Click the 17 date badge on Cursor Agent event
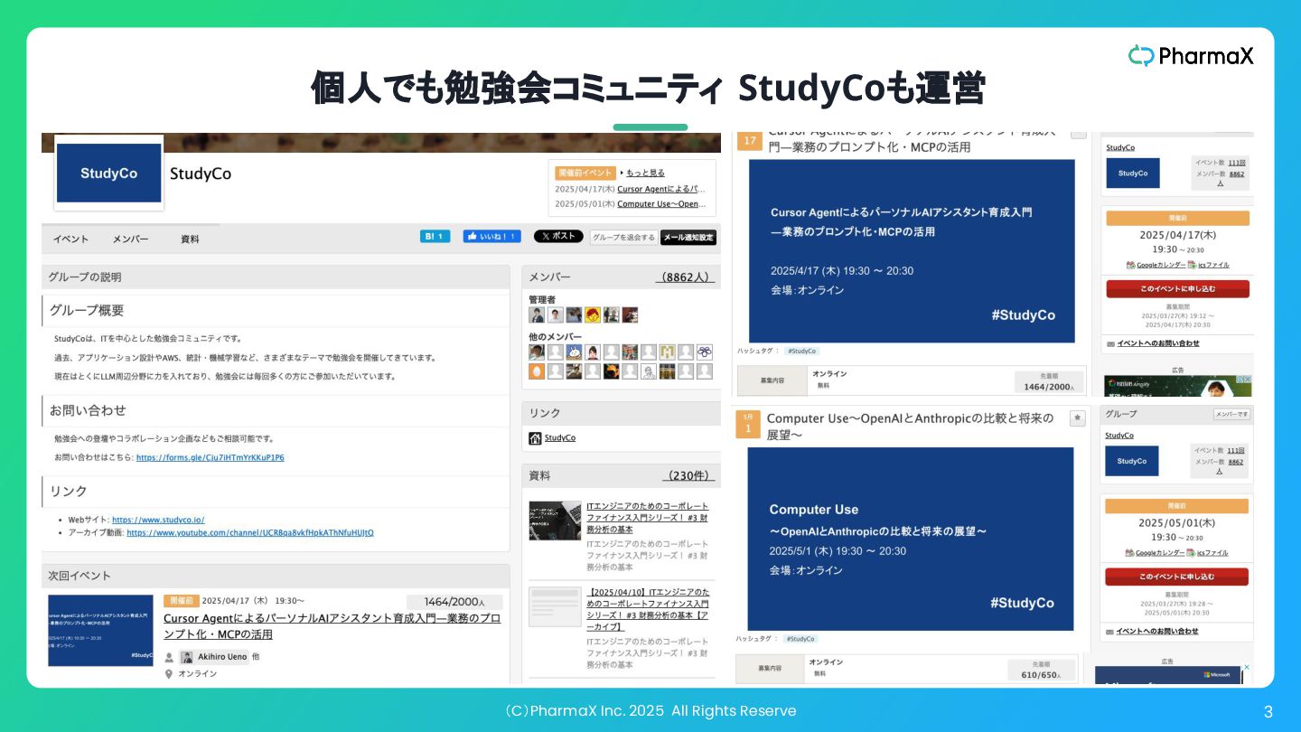The image size is (1301, 732). coord(748,141)
